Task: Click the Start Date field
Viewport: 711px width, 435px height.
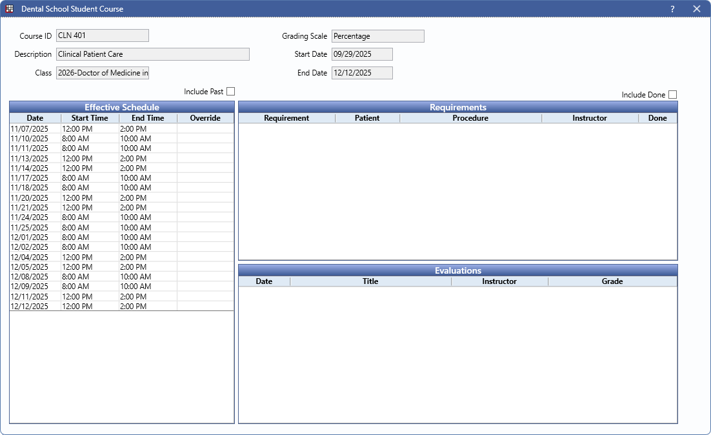Action: (361, 54)
